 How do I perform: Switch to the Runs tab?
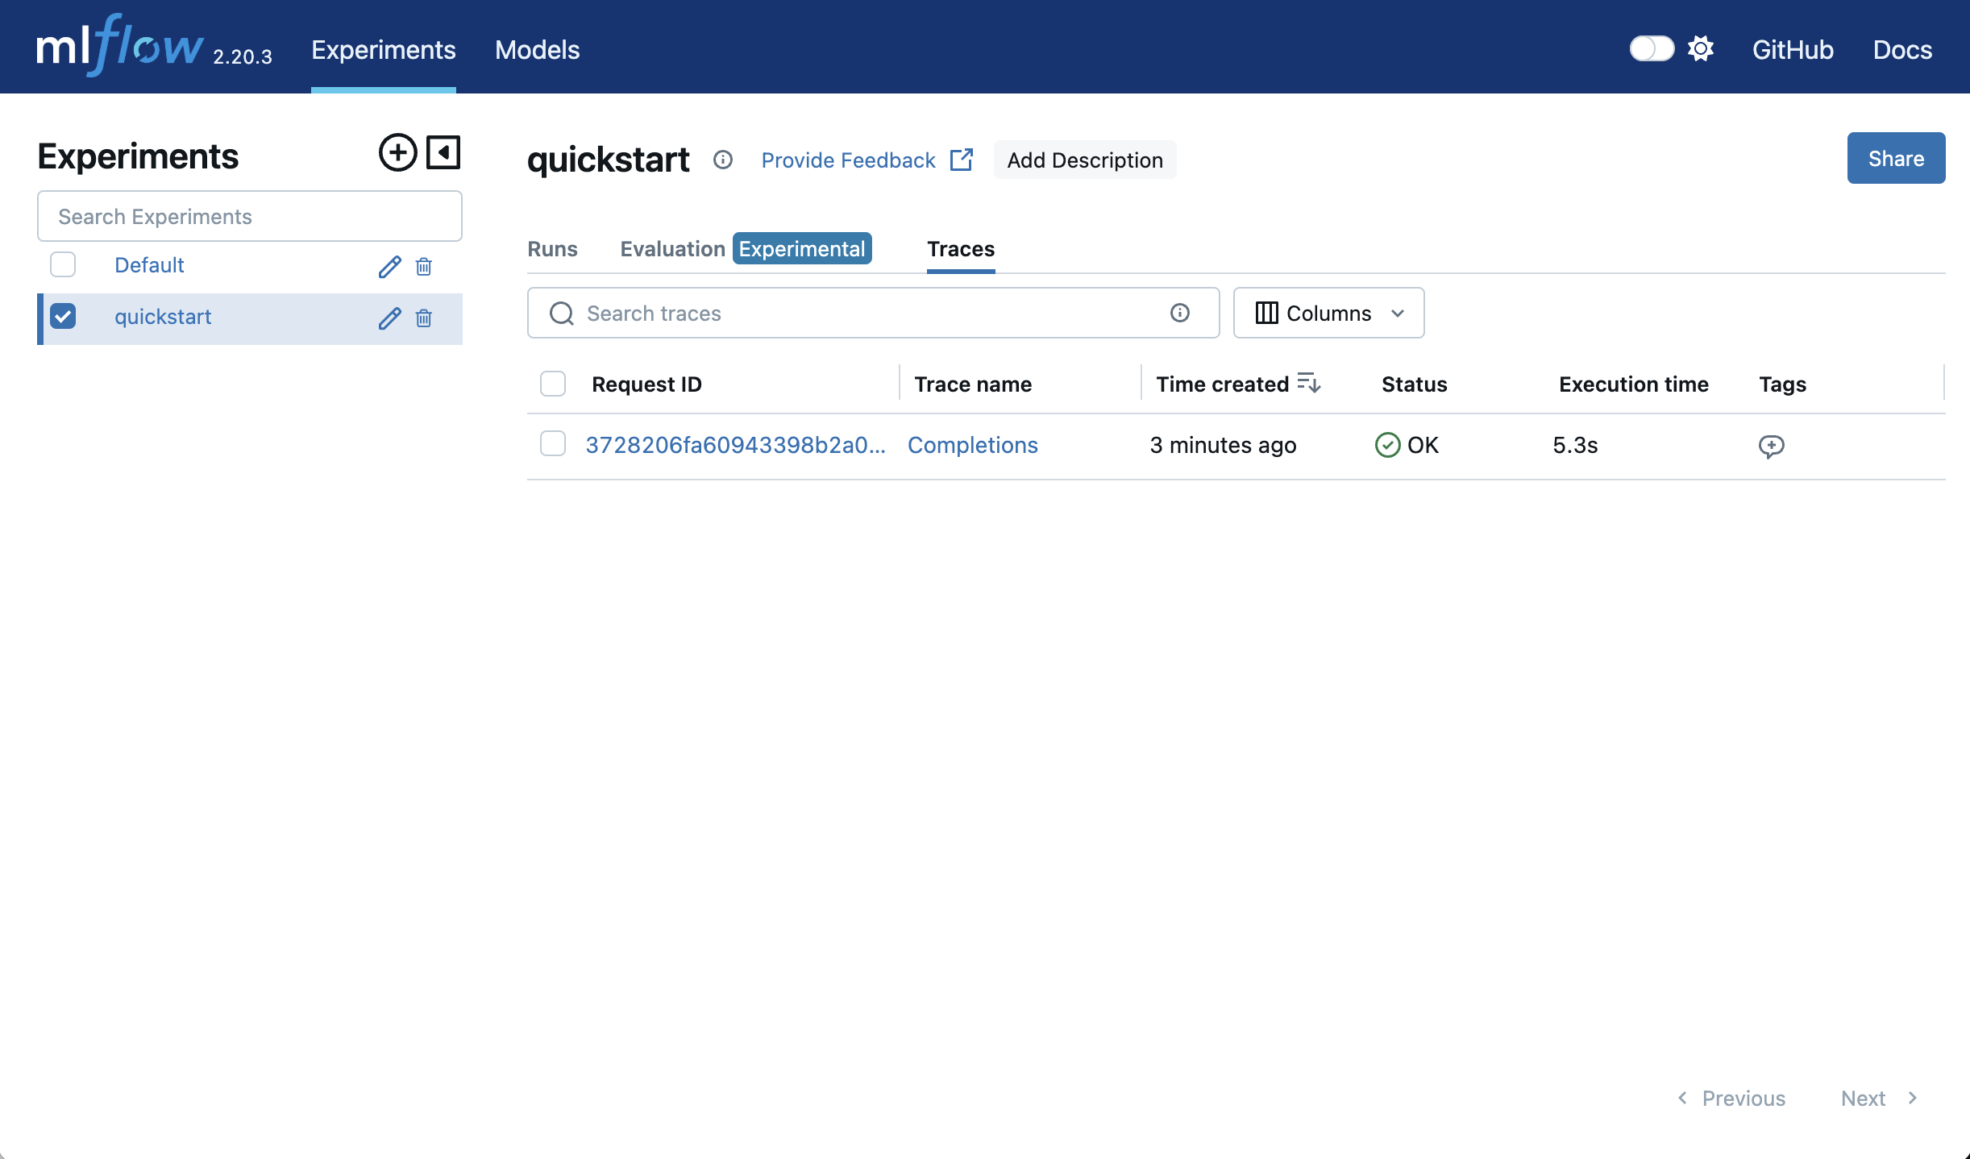552,249
